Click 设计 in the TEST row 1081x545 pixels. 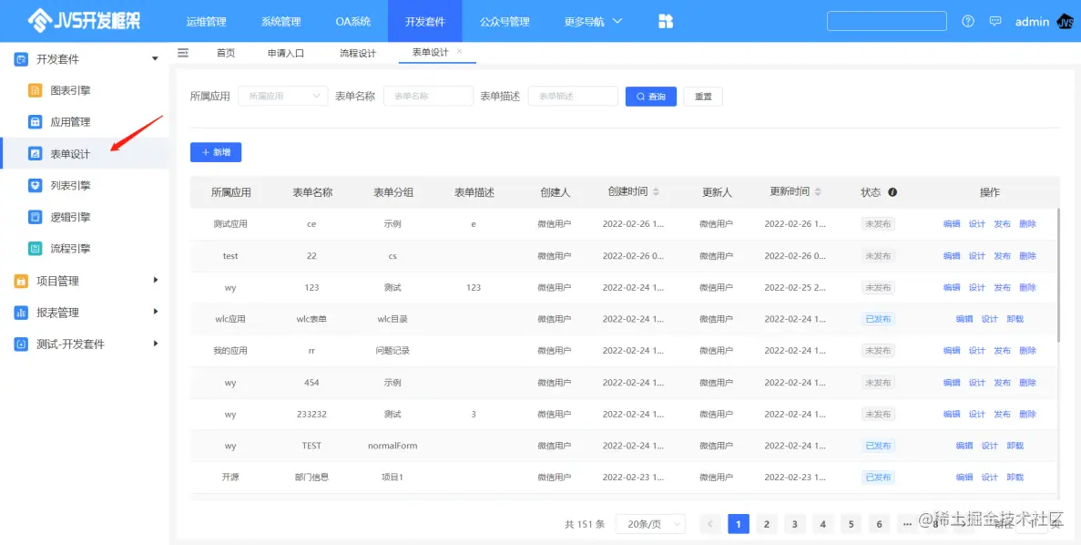coord(989,446)
